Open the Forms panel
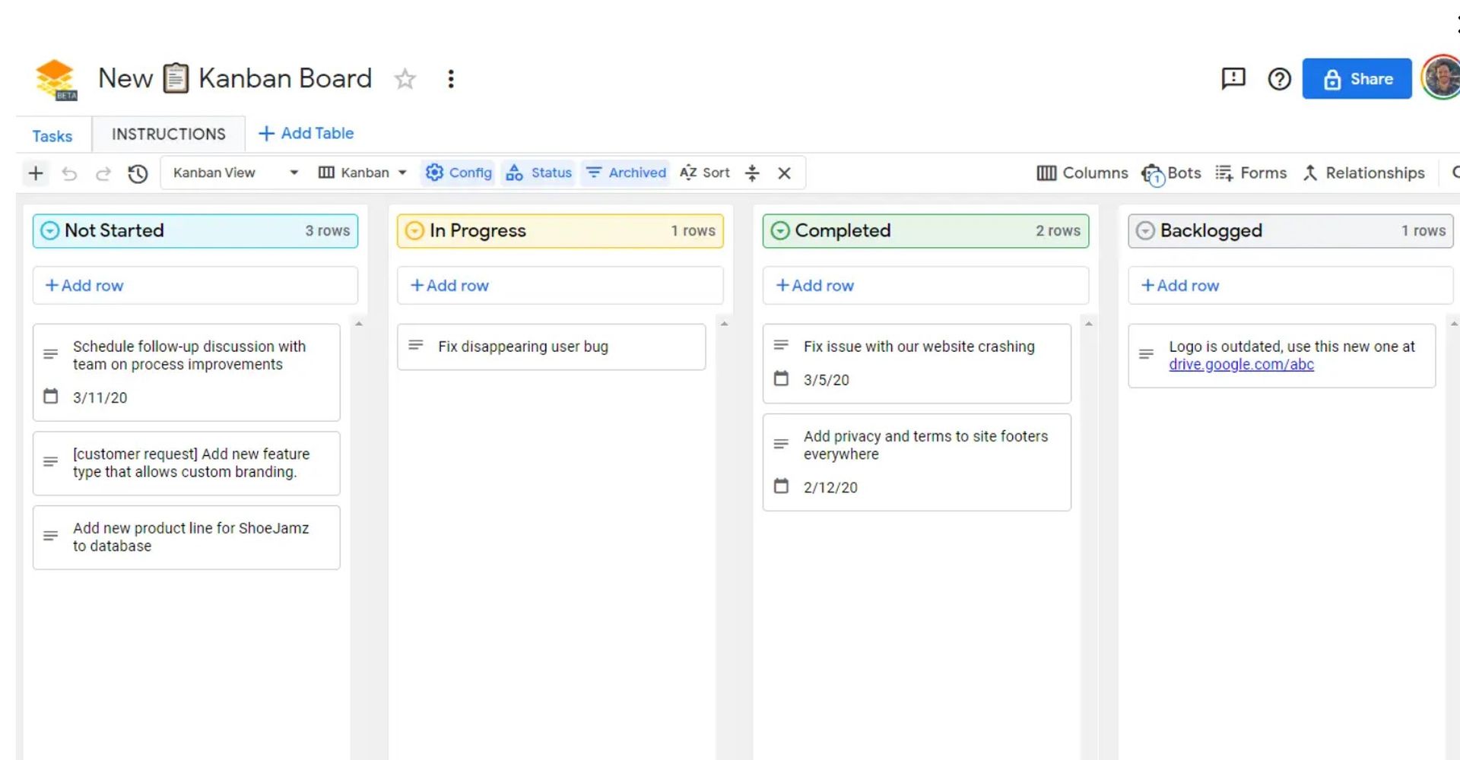Screen dimensions: 1460x760 1251,173
